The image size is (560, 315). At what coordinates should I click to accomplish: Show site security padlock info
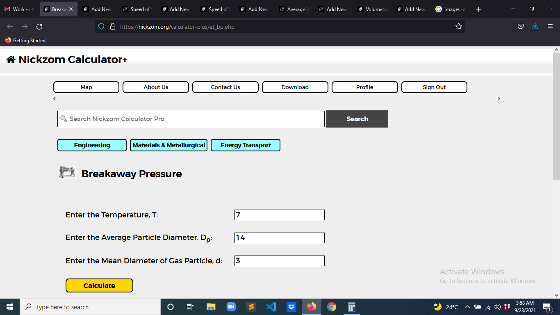point(113,27)
